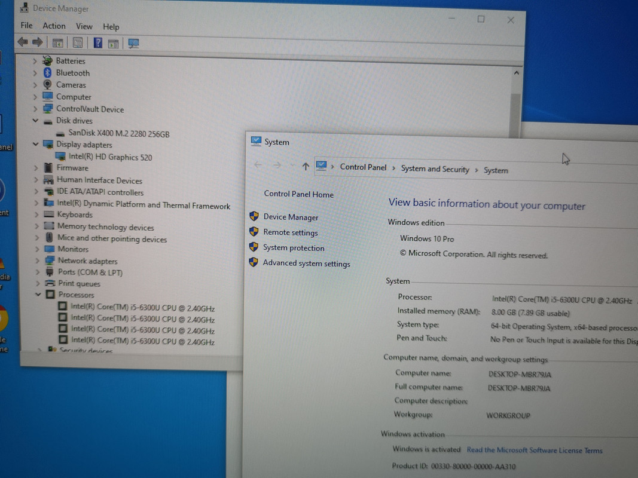Select the SanDisk X400 drive icon
638x478 pixels.
(x=60, y=133)
